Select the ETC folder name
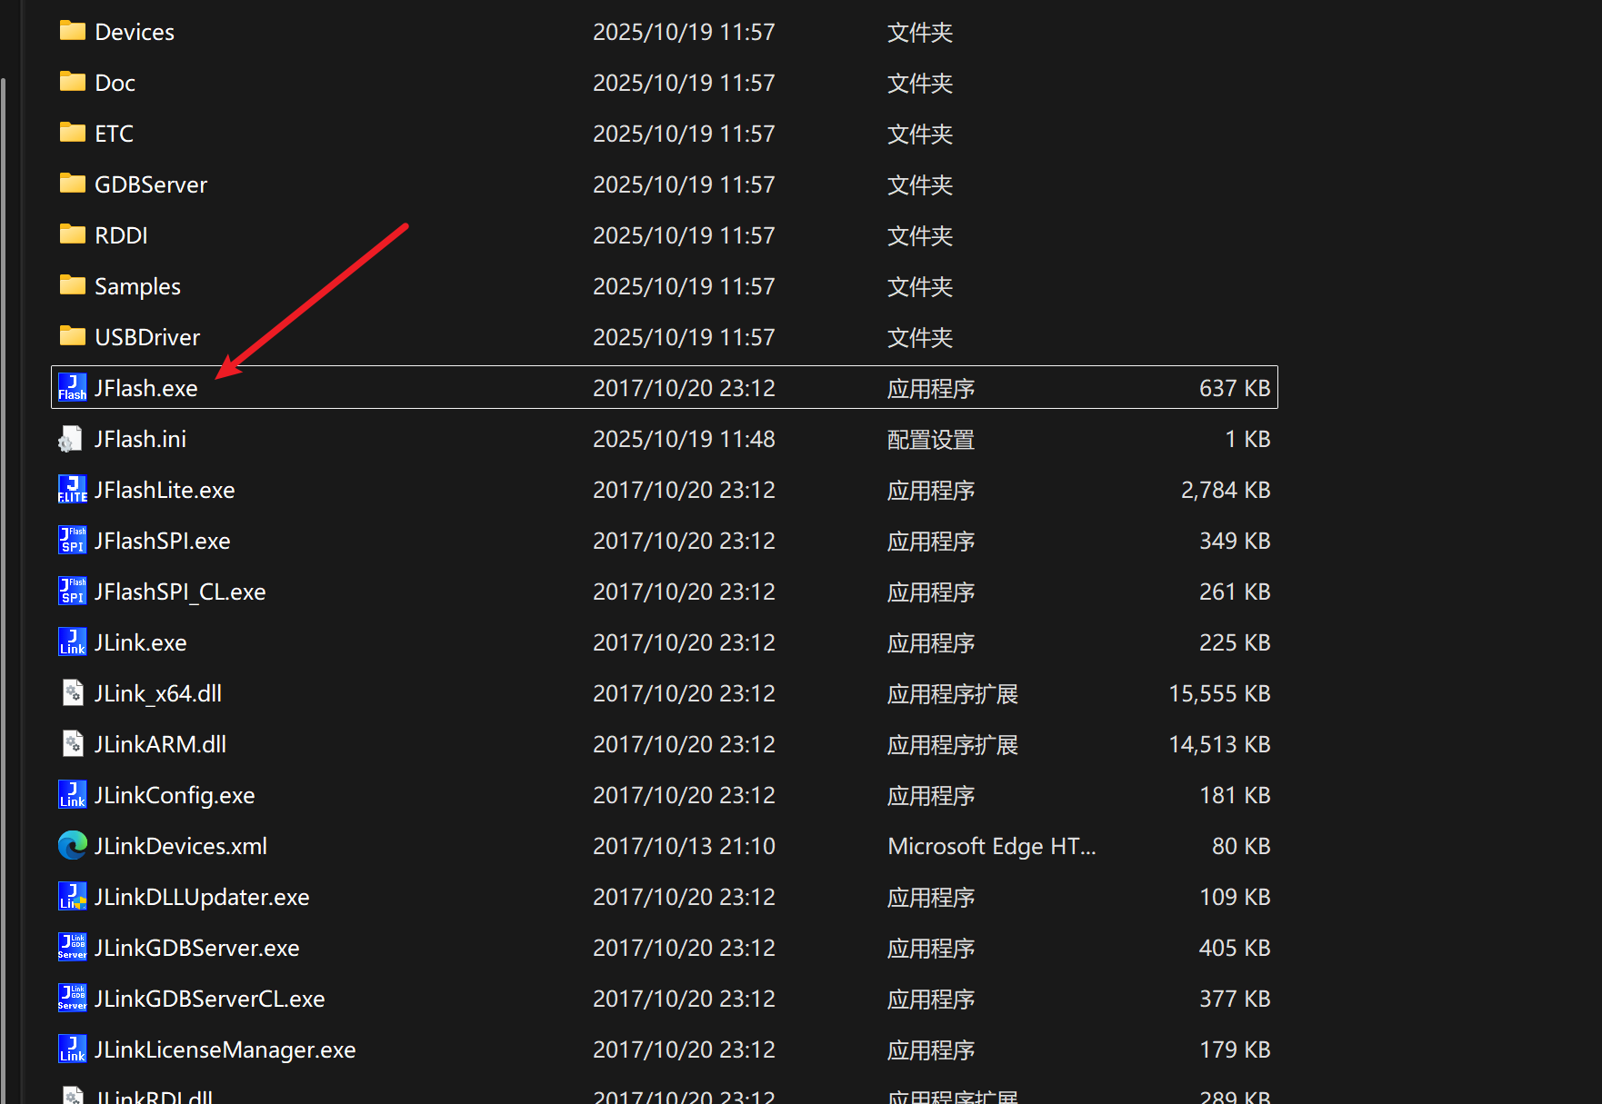 click(x=114, y=134)
